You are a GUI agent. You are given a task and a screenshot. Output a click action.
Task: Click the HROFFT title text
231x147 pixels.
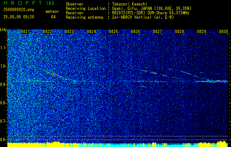coord(22,3)
